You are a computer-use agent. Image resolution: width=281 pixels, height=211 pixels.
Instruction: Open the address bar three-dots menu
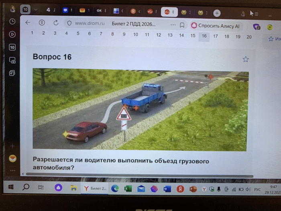[173, 25]
